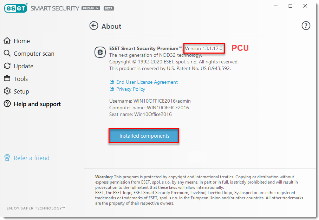The width and height of the screenshot is (319, 220).
Task: Open the End User License Agreement
Action: 147,82
